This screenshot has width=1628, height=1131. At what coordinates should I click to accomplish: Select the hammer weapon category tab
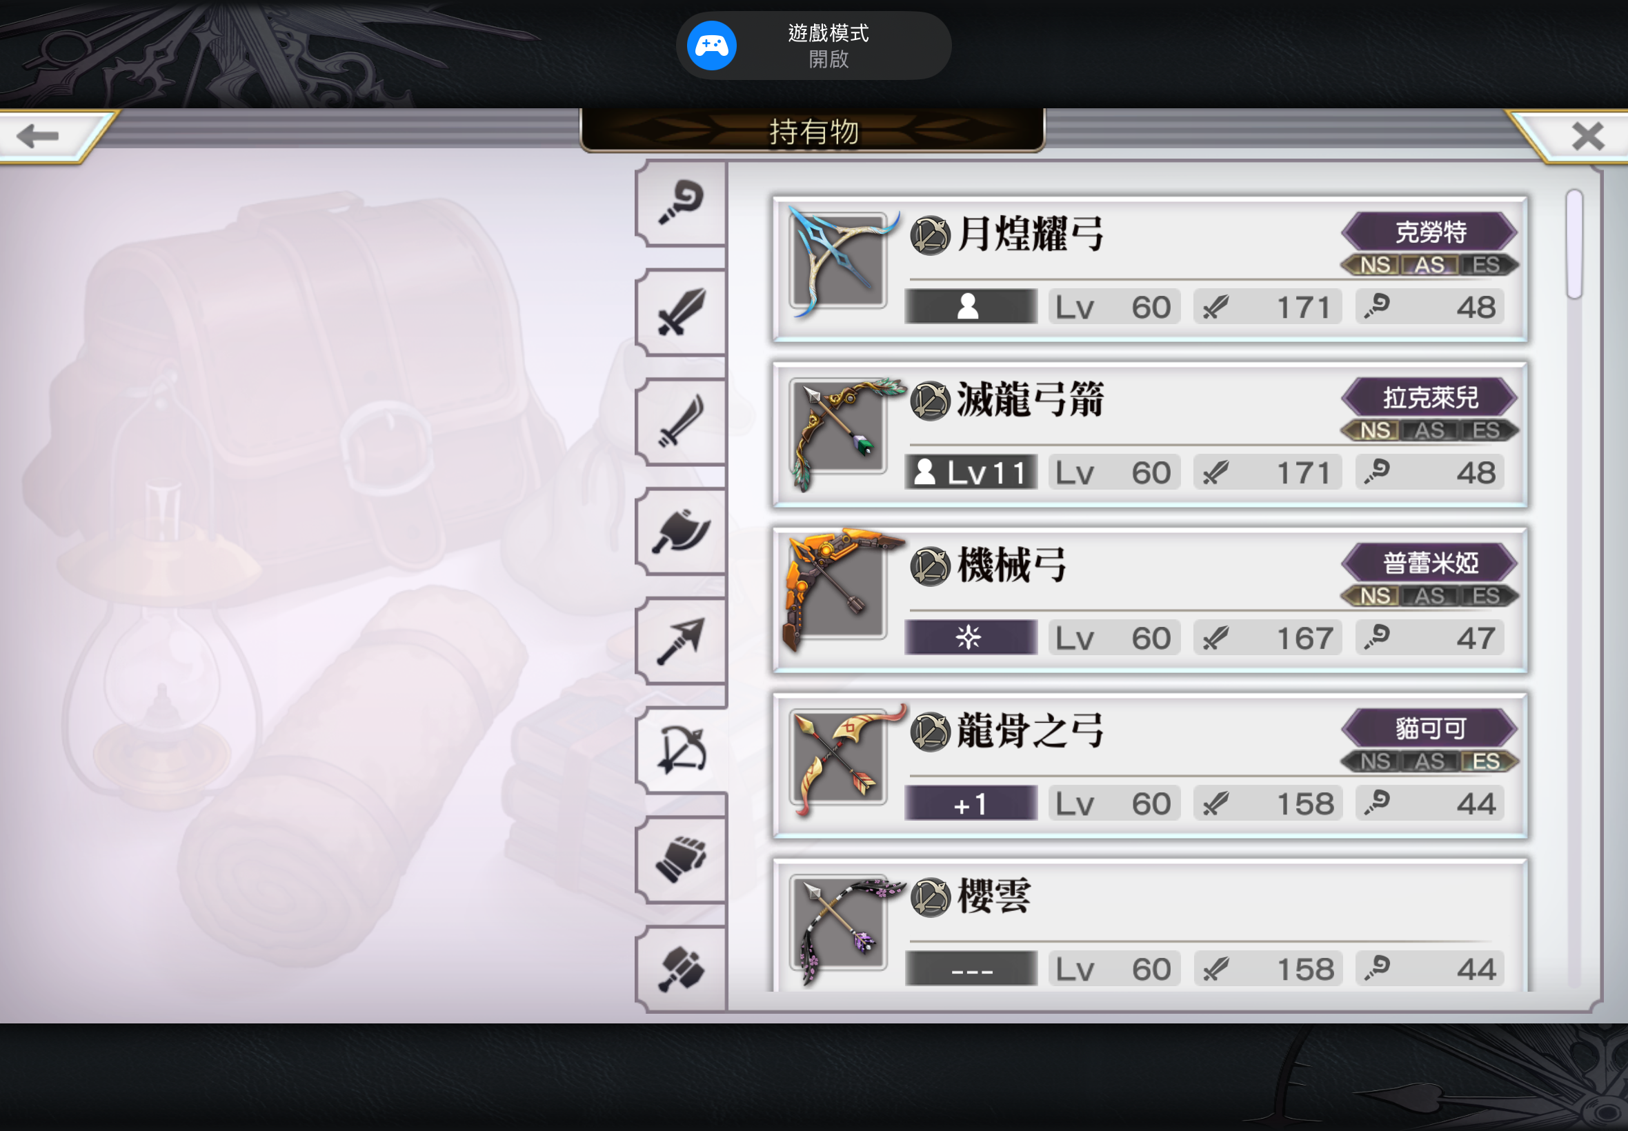click(x=681, y=968)
